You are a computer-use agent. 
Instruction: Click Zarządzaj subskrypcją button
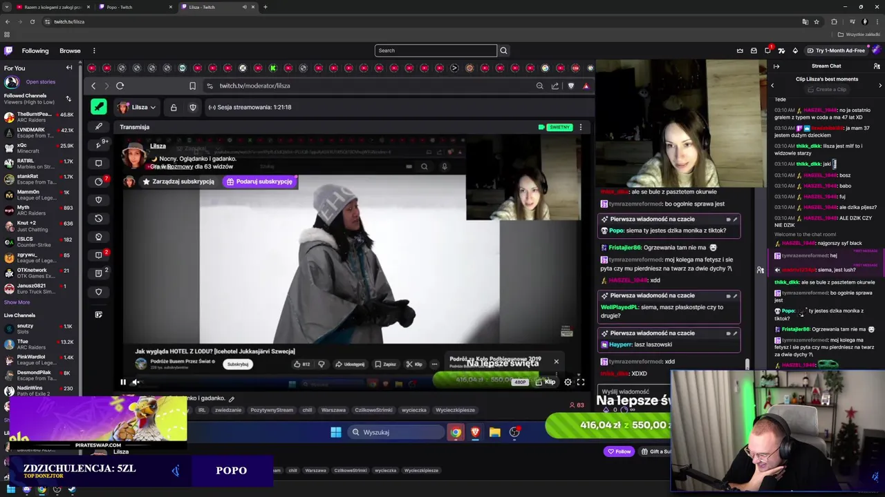[x=178, y=182]
